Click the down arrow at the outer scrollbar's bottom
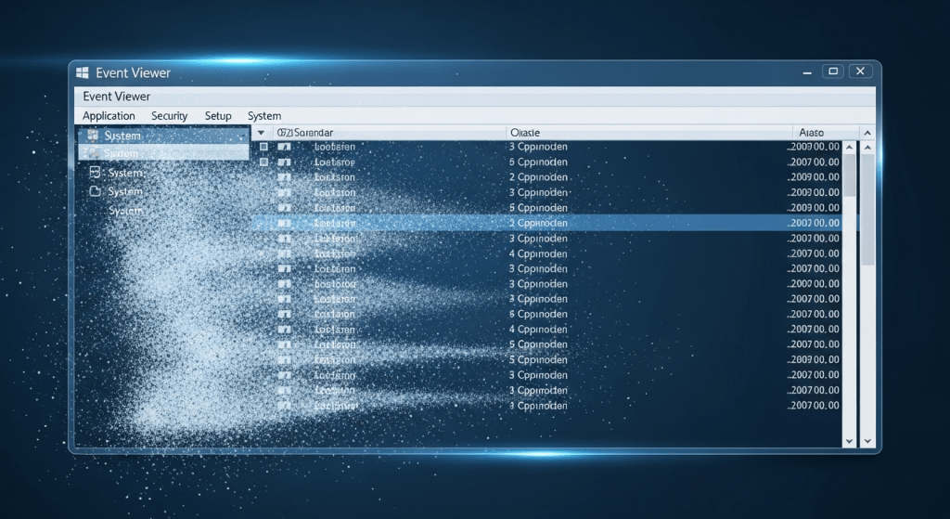The width and height of the screenshot is (950, 519). (x=867, y=441)
